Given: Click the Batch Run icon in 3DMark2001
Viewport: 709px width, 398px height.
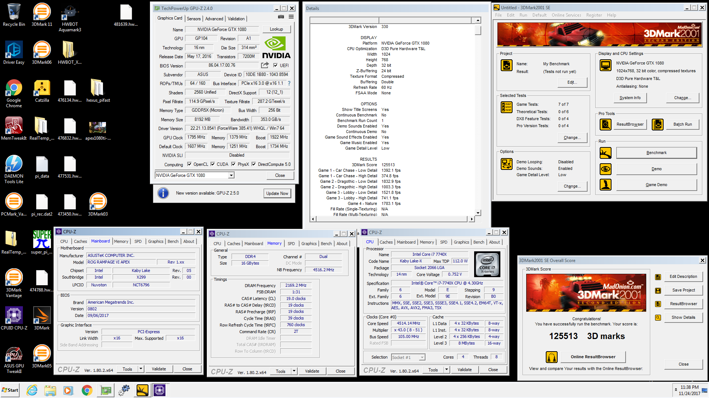Looking at the screenshot, I should click(x=658, y=124).
